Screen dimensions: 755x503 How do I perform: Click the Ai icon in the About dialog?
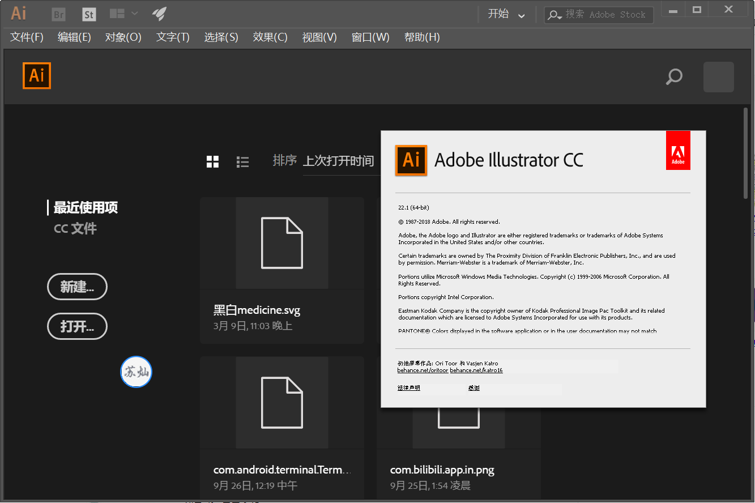pos(411,160)
